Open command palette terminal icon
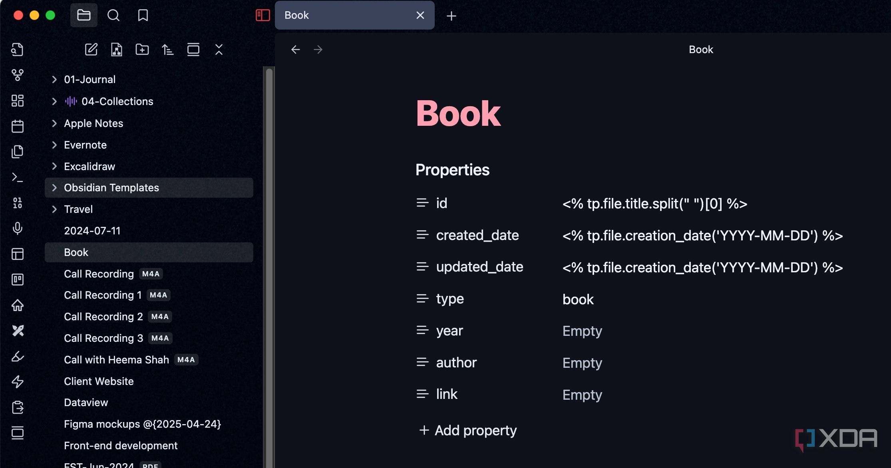Viewport: 891px width, 468px height. 17,177
